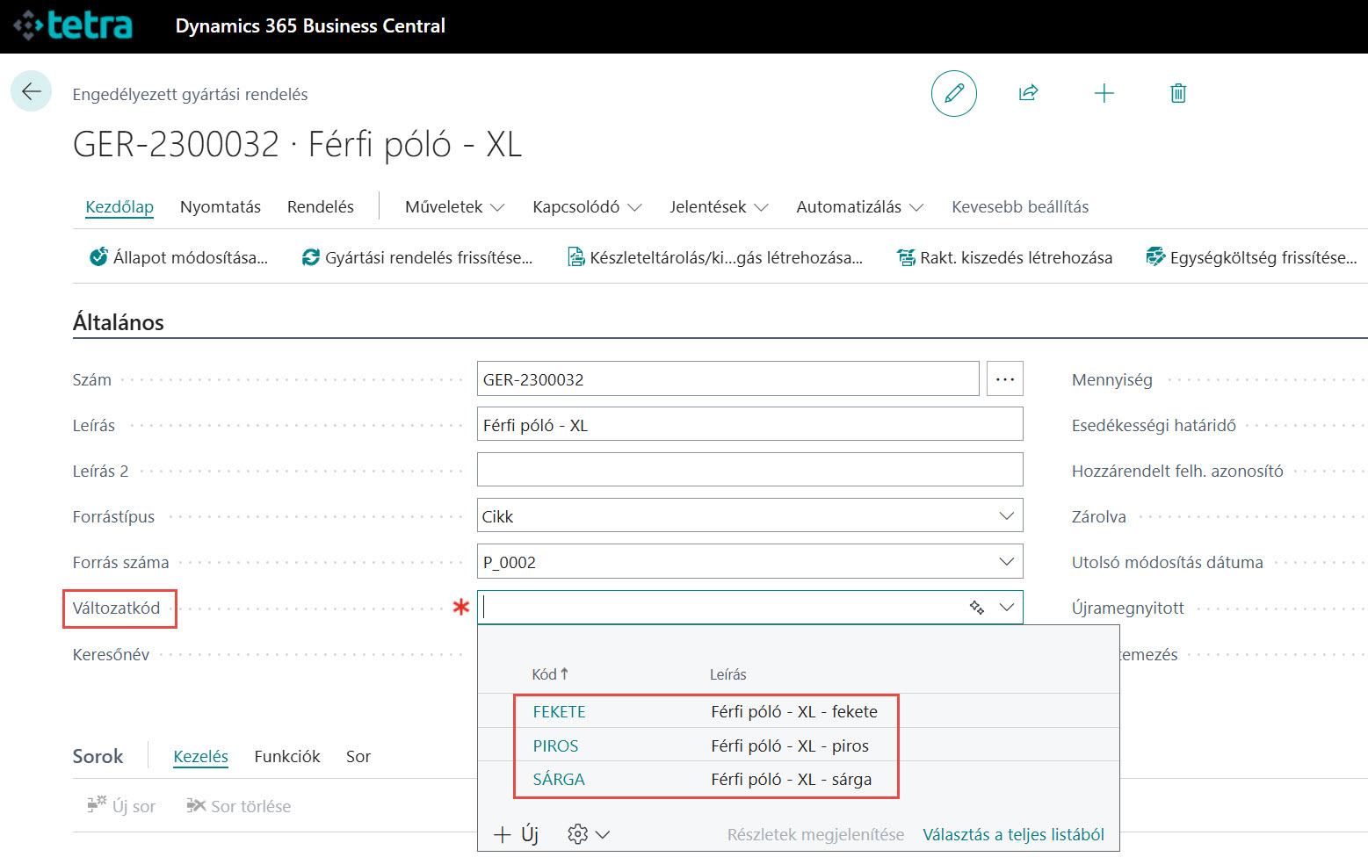Open the Jelentések menu
Screen dimensions: 1368x857
[x=718, y=207]
